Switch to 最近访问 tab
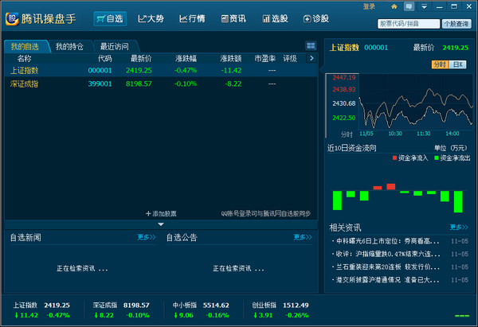The width and height of the screenshot is (478, 327). point(115,47)
